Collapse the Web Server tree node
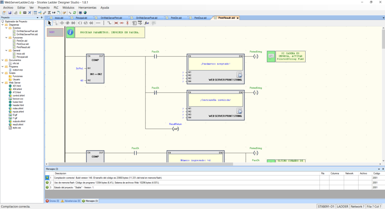The height and width of the screenshot is (209, 385). (x=3, y=82)
